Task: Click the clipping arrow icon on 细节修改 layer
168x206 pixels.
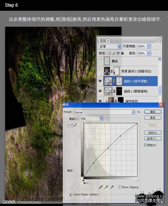Action: pos(107,101)
